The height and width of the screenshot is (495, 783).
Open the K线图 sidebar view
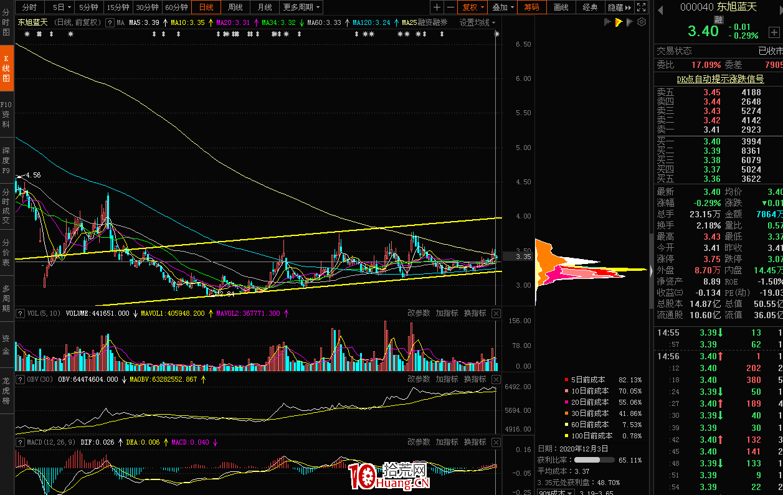6,68
